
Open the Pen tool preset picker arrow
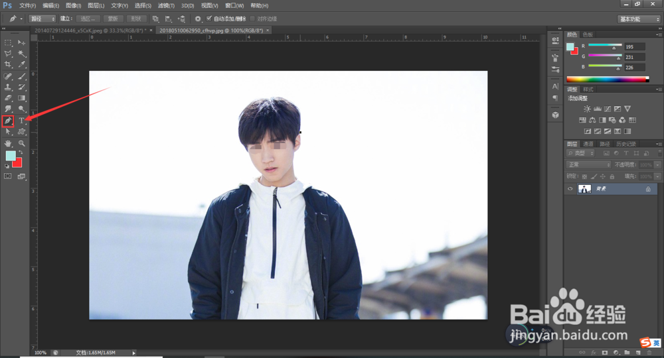point(21,19)
